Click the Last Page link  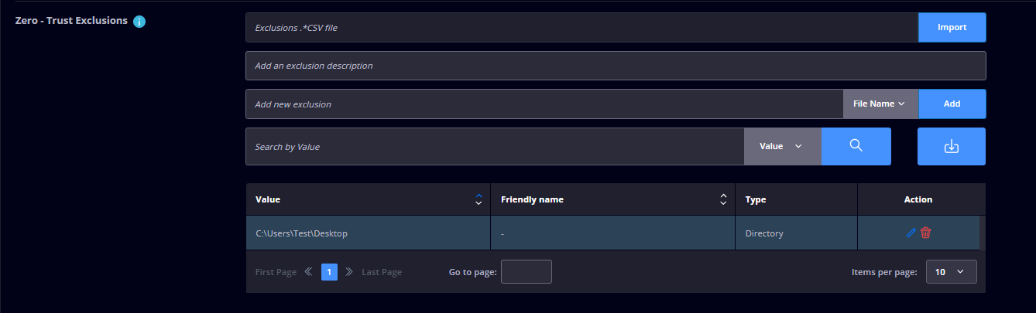(382, 272)
